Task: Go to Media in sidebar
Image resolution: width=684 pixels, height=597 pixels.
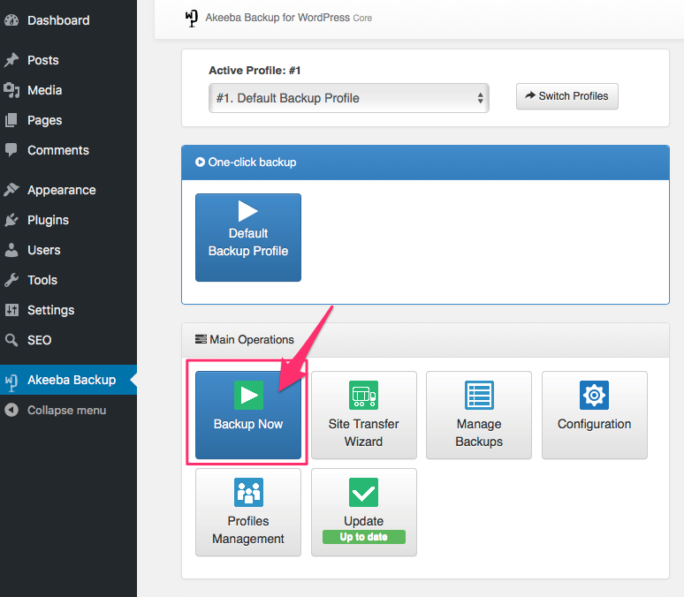Action: pos(44,90)
